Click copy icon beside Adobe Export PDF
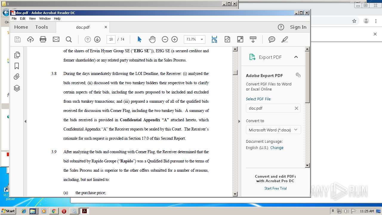The width and height of the screenshot is (382, 215). point(298,75)
